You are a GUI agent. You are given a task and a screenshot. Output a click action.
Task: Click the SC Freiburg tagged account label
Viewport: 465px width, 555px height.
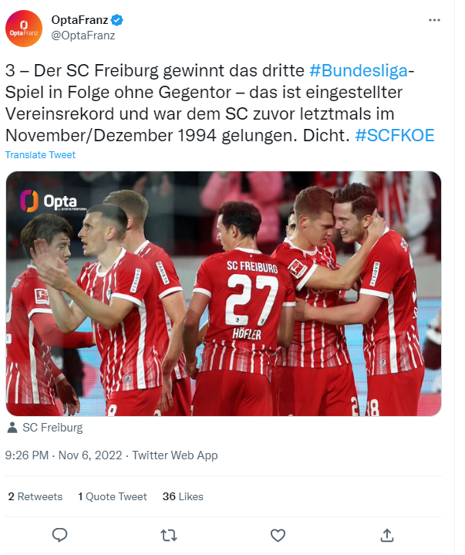pyautogui.click(x=52, y=428)
